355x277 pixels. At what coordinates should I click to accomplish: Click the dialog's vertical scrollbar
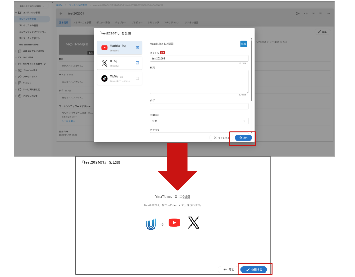[252, 70]
